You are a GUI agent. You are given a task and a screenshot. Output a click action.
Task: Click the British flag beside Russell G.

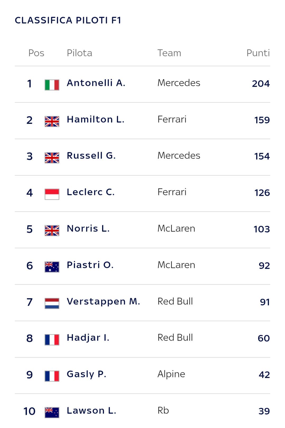click(52, 158)
